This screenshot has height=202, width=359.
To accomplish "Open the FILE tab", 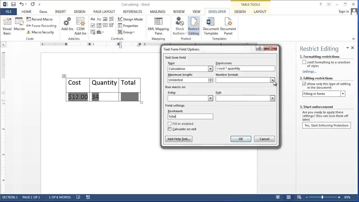I will click(8, 12).
